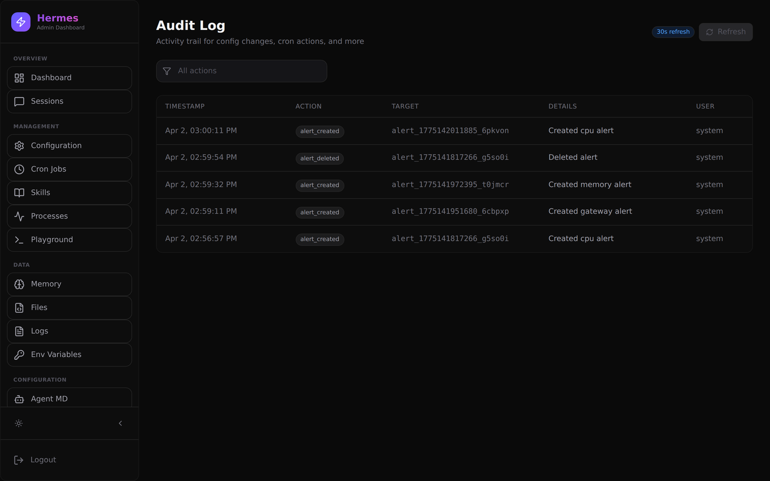Click the circular arrows refresh icon
This screenshot has width=770, height=481.
[x=710, y=32]
